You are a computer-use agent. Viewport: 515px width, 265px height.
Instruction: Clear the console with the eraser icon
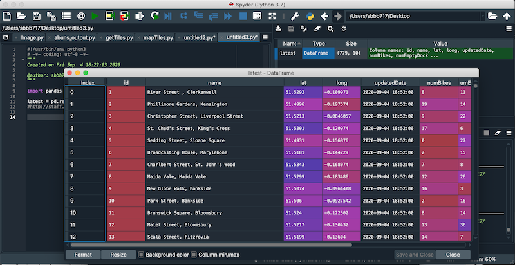498,133
